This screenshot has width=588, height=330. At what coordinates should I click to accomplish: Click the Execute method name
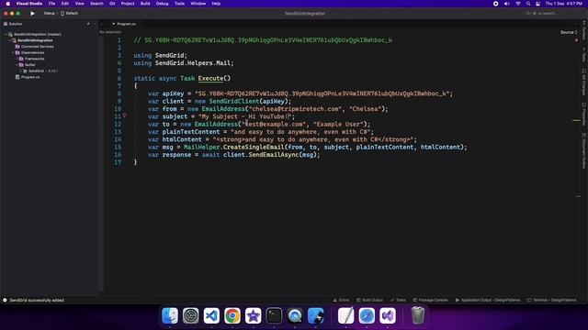click(210, 78)
